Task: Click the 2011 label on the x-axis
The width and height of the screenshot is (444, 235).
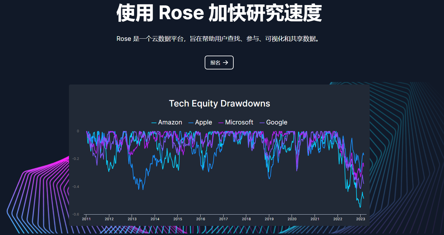Action: click(x=86, y=219)
